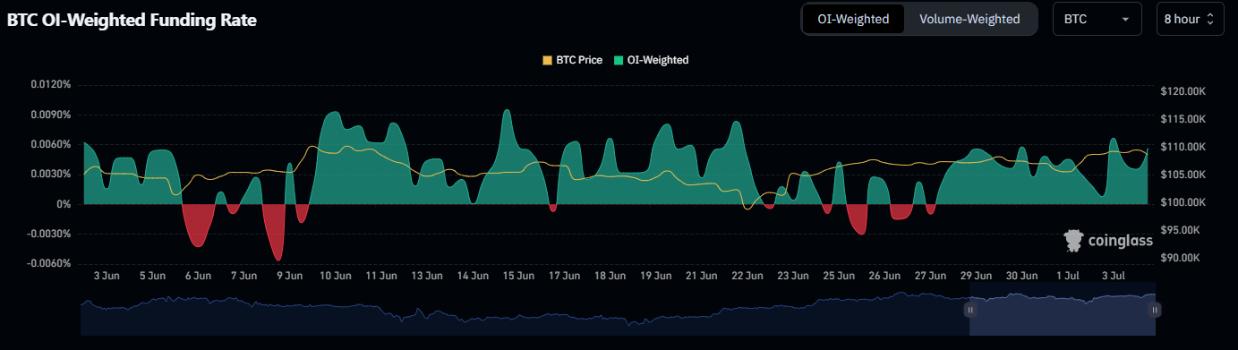This screenshot has width=1238, height=350.
Task: Toggle OI-Weighted legend series
Action: (x=651, y=60)
